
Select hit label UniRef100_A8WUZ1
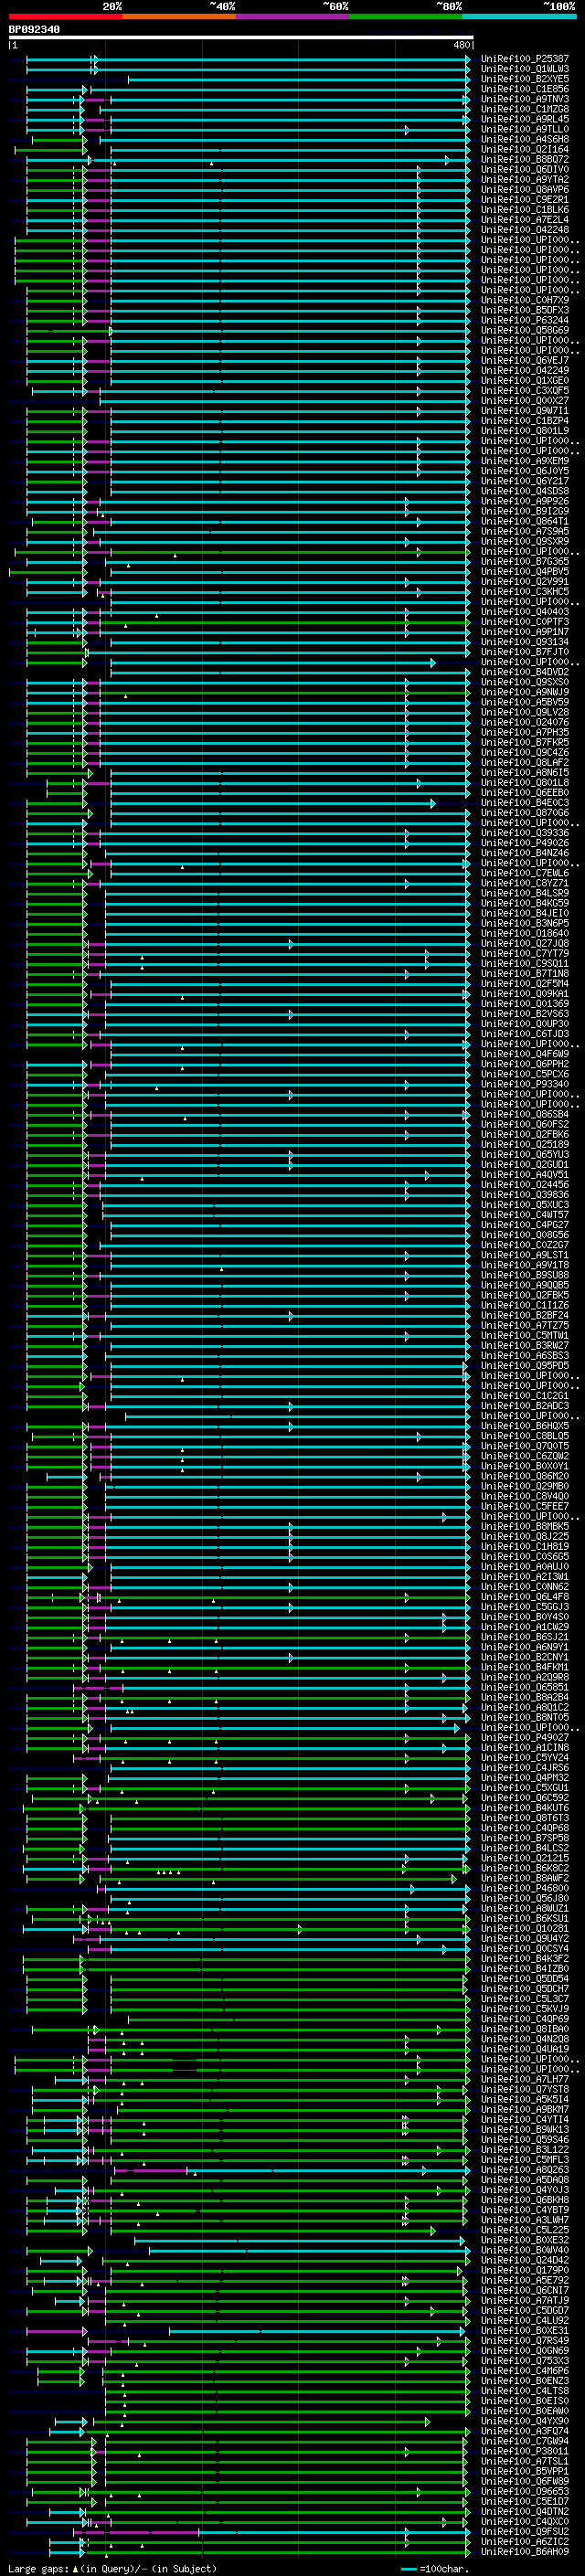tap(524, 1908)
